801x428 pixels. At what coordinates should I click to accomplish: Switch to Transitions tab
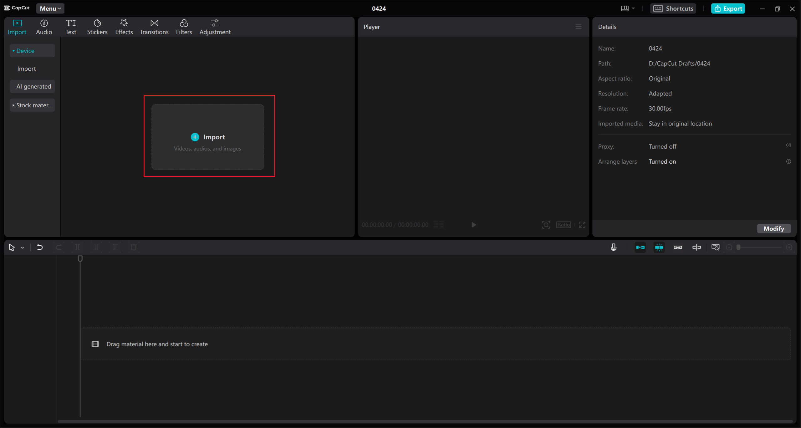point(154,27)
